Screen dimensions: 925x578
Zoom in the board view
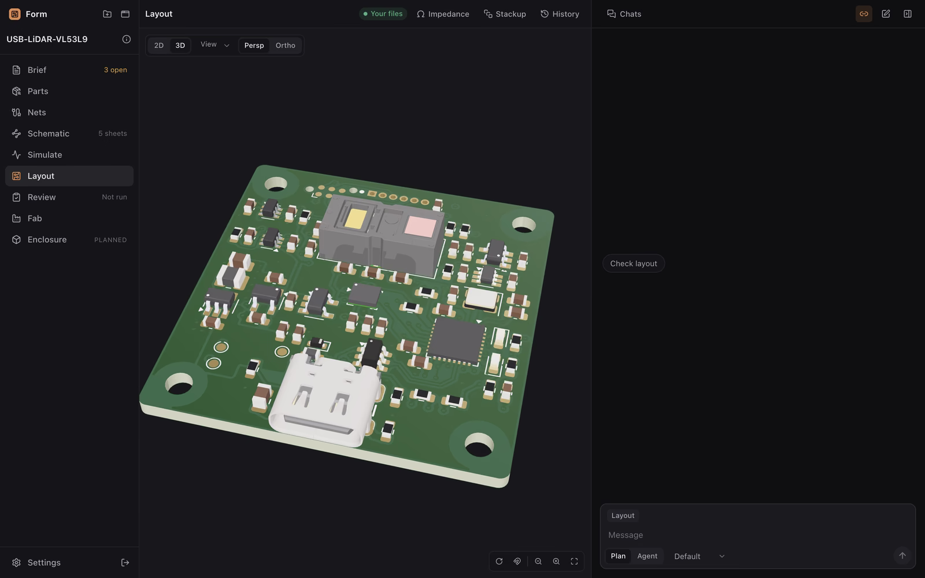coord(556,561)
